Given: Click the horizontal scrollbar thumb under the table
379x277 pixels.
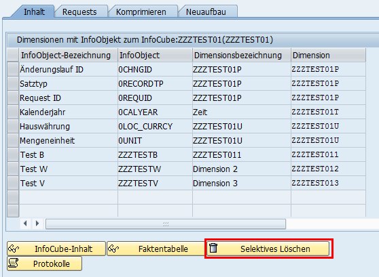Looking at the screenshot, I should click(x=166, y=223).
